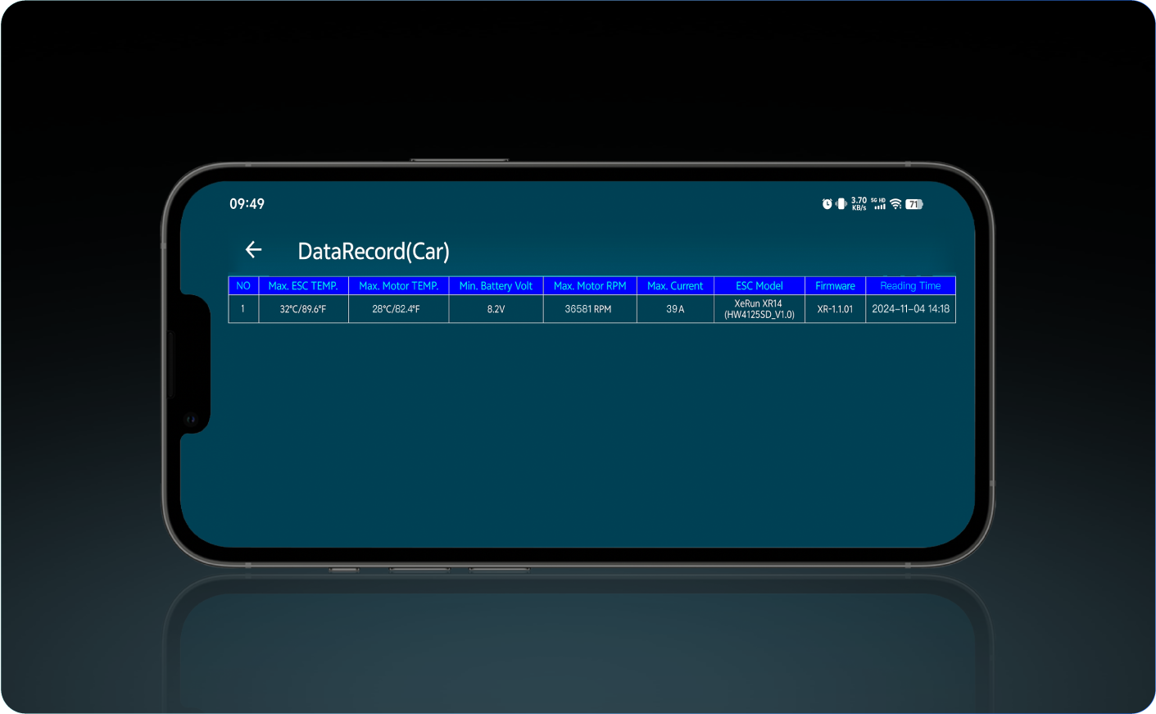This screenshot has height=714, width=1156.
Task: Choose the Max. Current column header
Action: [675, 286]
